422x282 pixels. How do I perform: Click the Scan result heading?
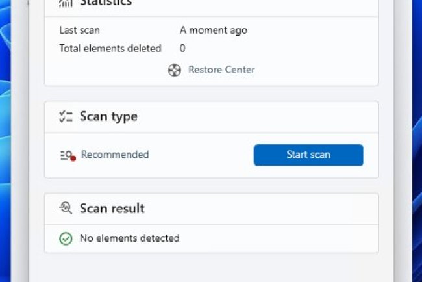point(112,209)
